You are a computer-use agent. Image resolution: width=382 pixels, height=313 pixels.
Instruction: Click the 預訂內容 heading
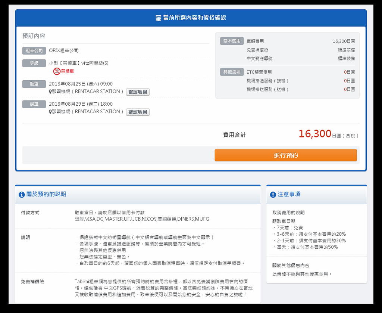click(34, 36)
